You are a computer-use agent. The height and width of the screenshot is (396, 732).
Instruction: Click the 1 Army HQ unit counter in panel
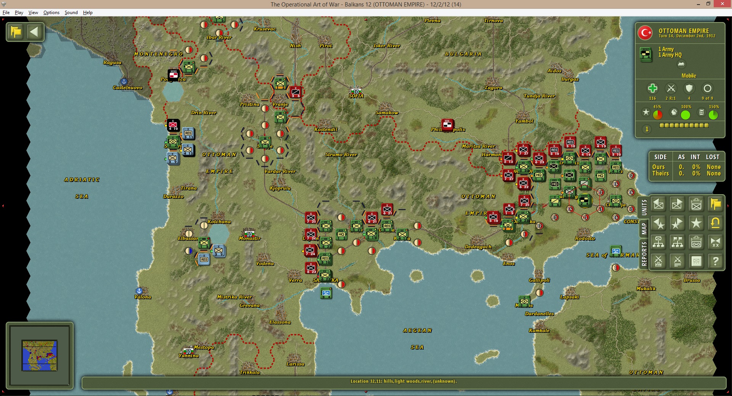[646, 54]
